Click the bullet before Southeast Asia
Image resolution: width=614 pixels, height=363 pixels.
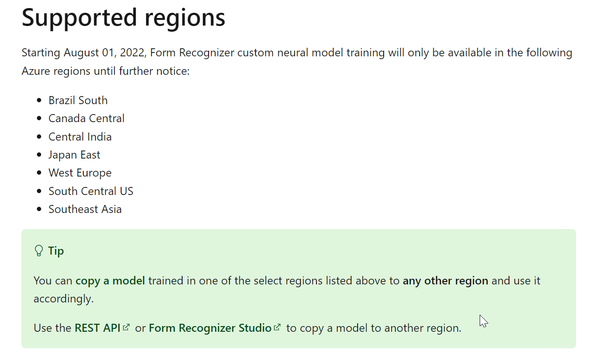[x=39, y=209]
